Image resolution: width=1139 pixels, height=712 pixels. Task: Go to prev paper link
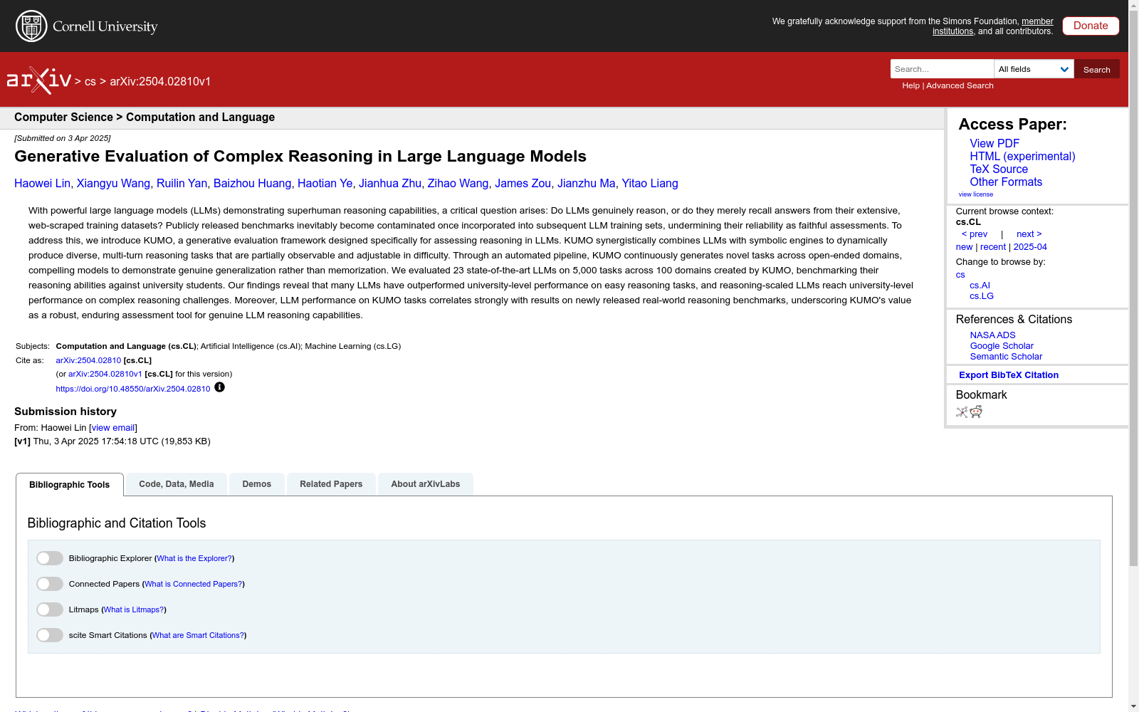975,234
